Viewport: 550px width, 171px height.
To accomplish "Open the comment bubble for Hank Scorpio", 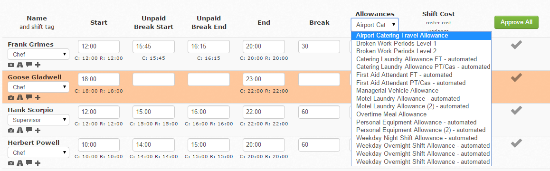I will click(29, 130).
